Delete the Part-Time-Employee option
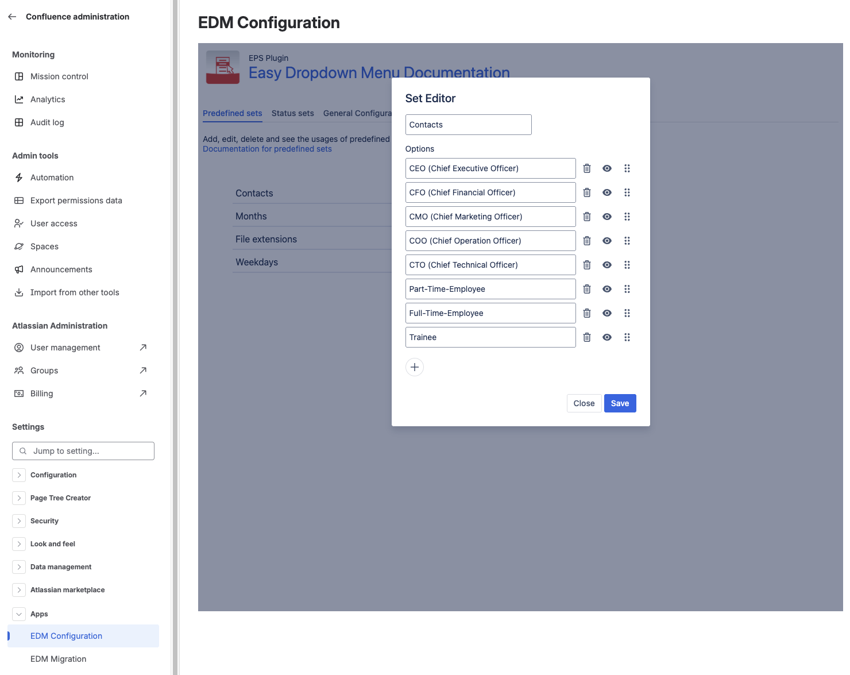 (x=587, y=289)
